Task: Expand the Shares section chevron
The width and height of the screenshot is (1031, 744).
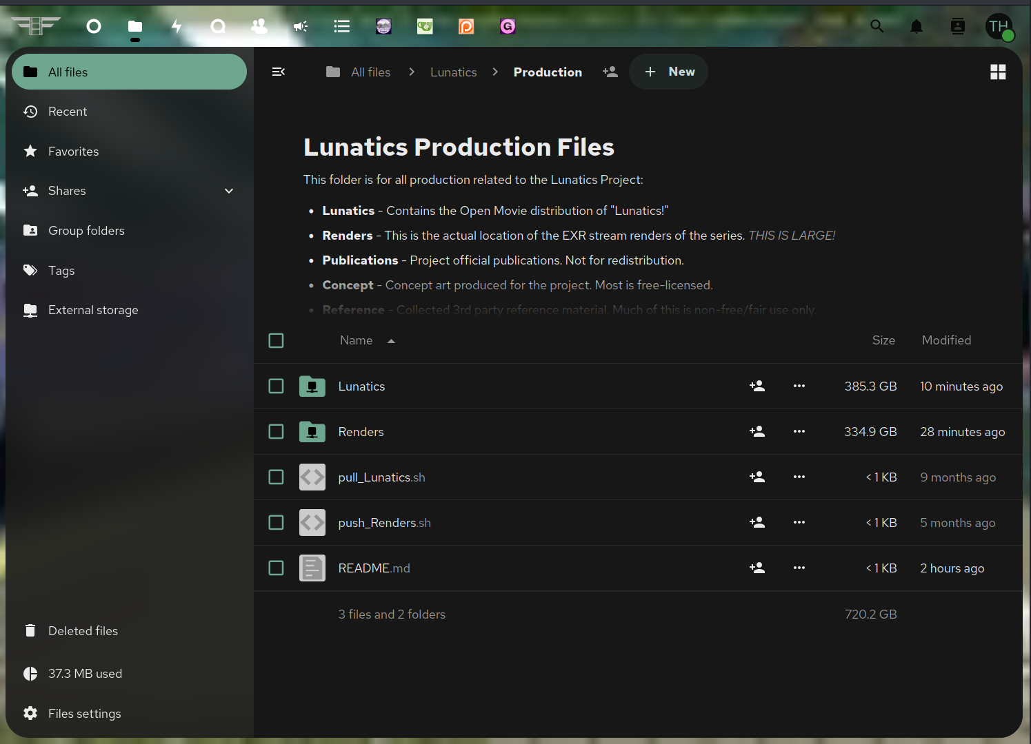Action: tap(228, 191)
